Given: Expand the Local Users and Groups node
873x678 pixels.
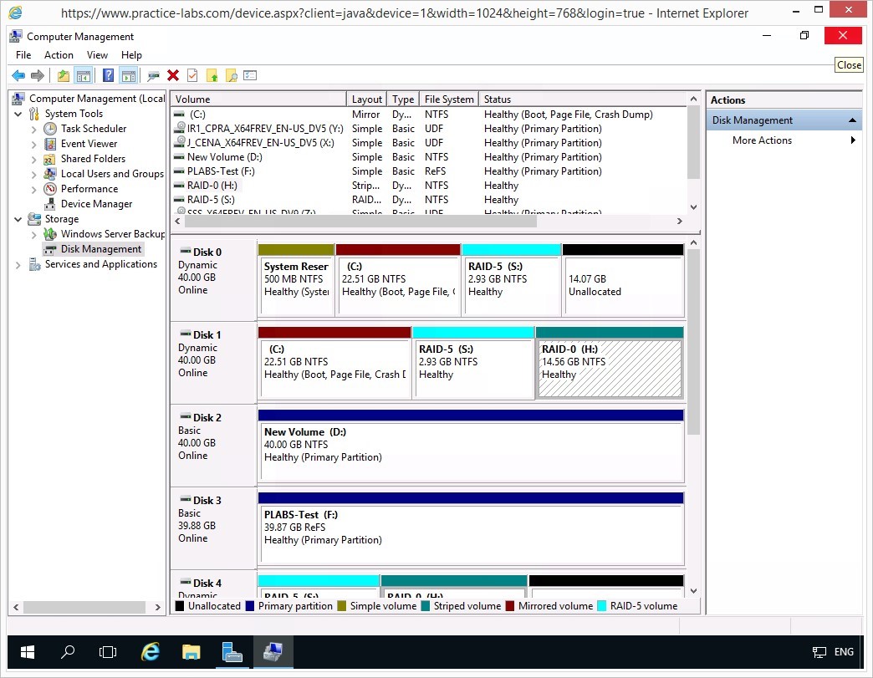Looking at the screenshot, I should click(34, 174).
